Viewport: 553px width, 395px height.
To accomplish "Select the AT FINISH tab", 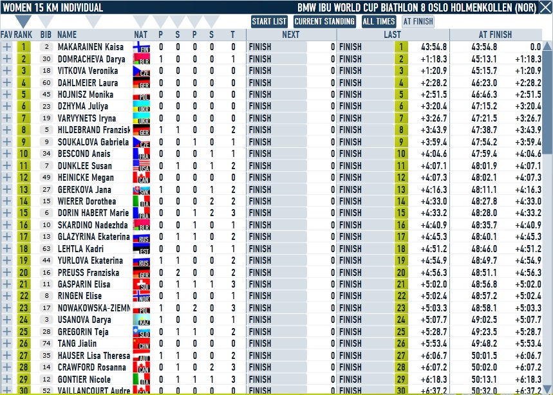I will pos(418,21).
